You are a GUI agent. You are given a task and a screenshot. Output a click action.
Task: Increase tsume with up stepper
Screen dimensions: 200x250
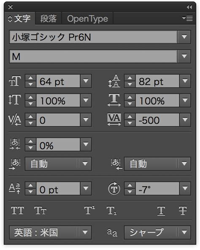coord(31,141)
